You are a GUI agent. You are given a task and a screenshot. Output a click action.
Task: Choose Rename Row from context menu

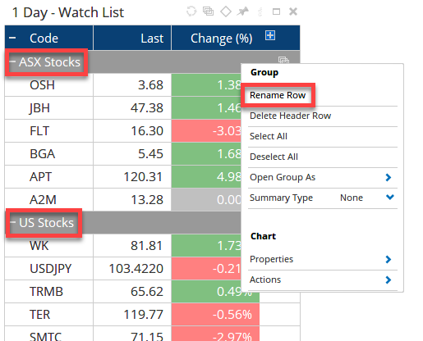278,95
